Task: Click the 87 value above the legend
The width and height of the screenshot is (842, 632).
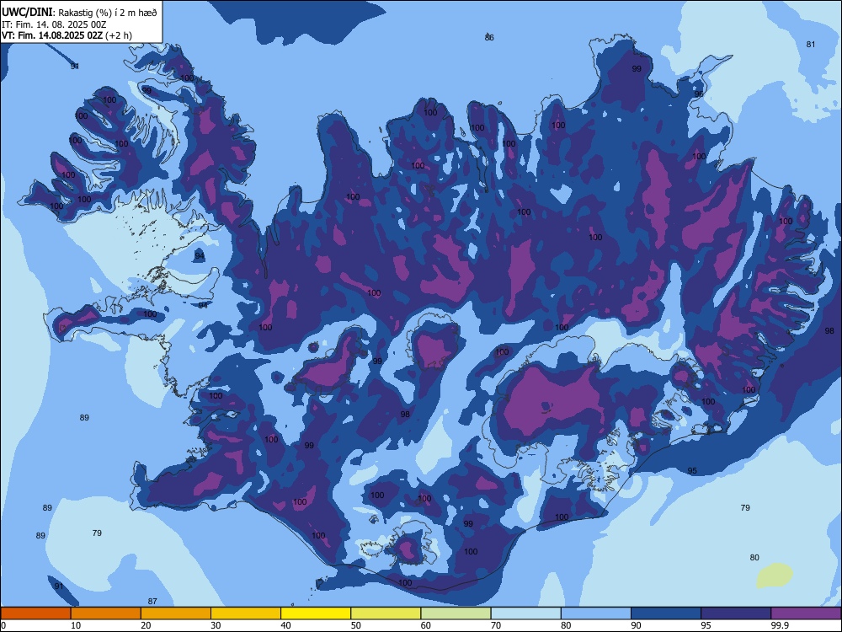Action: coord(152,602)
